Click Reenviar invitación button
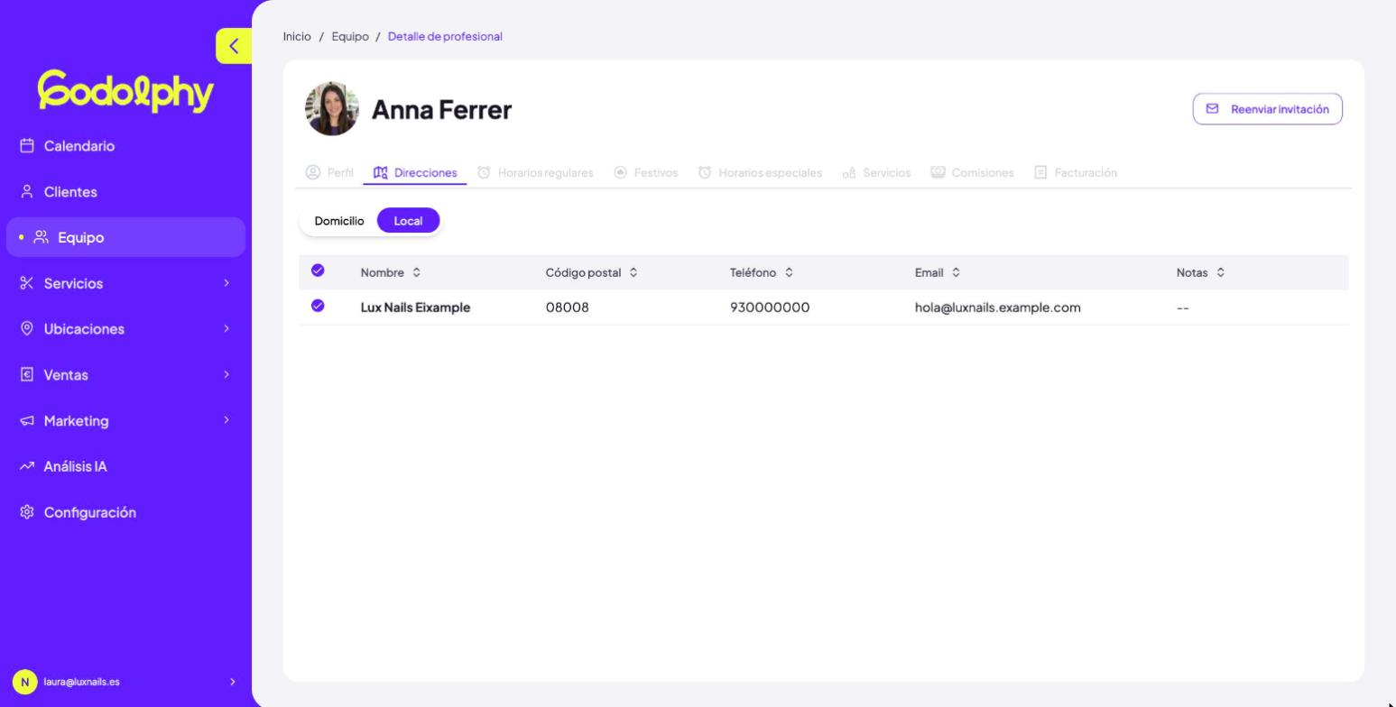The height and width of the screenshot is (707, 1396). coord(1267,109)
